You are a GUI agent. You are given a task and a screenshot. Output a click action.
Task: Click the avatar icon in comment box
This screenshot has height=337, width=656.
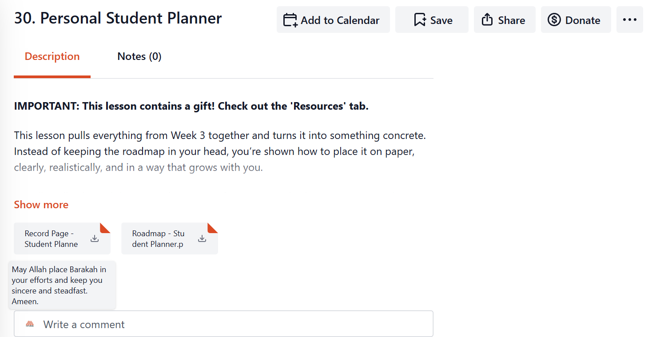click(30, 324)
